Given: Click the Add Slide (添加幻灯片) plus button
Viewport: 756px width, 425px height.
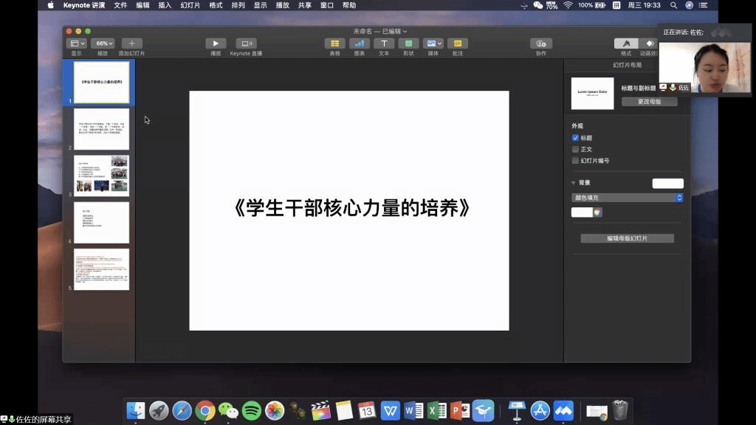Looking at the screenshot, I should point(132,44).
